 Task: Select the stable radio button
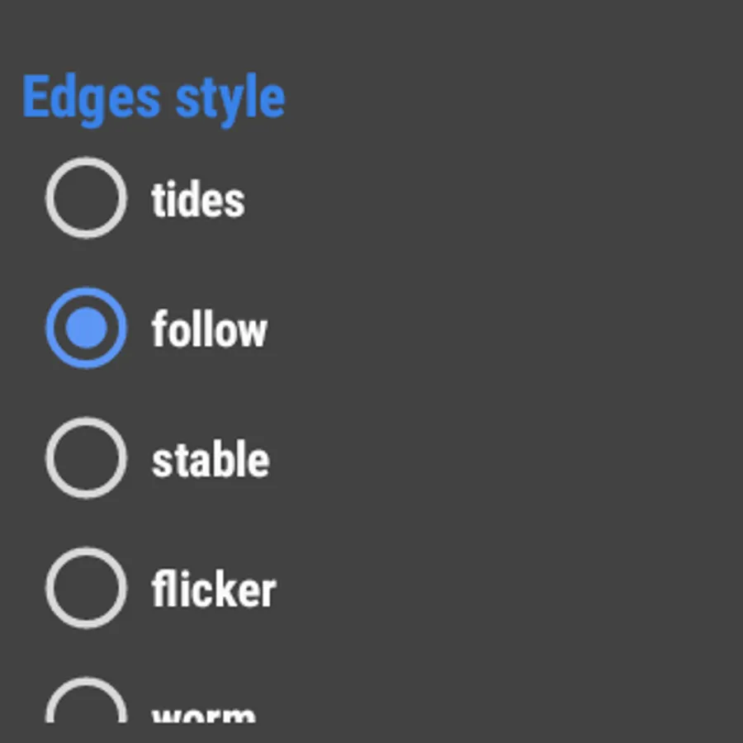coord(86,457)
